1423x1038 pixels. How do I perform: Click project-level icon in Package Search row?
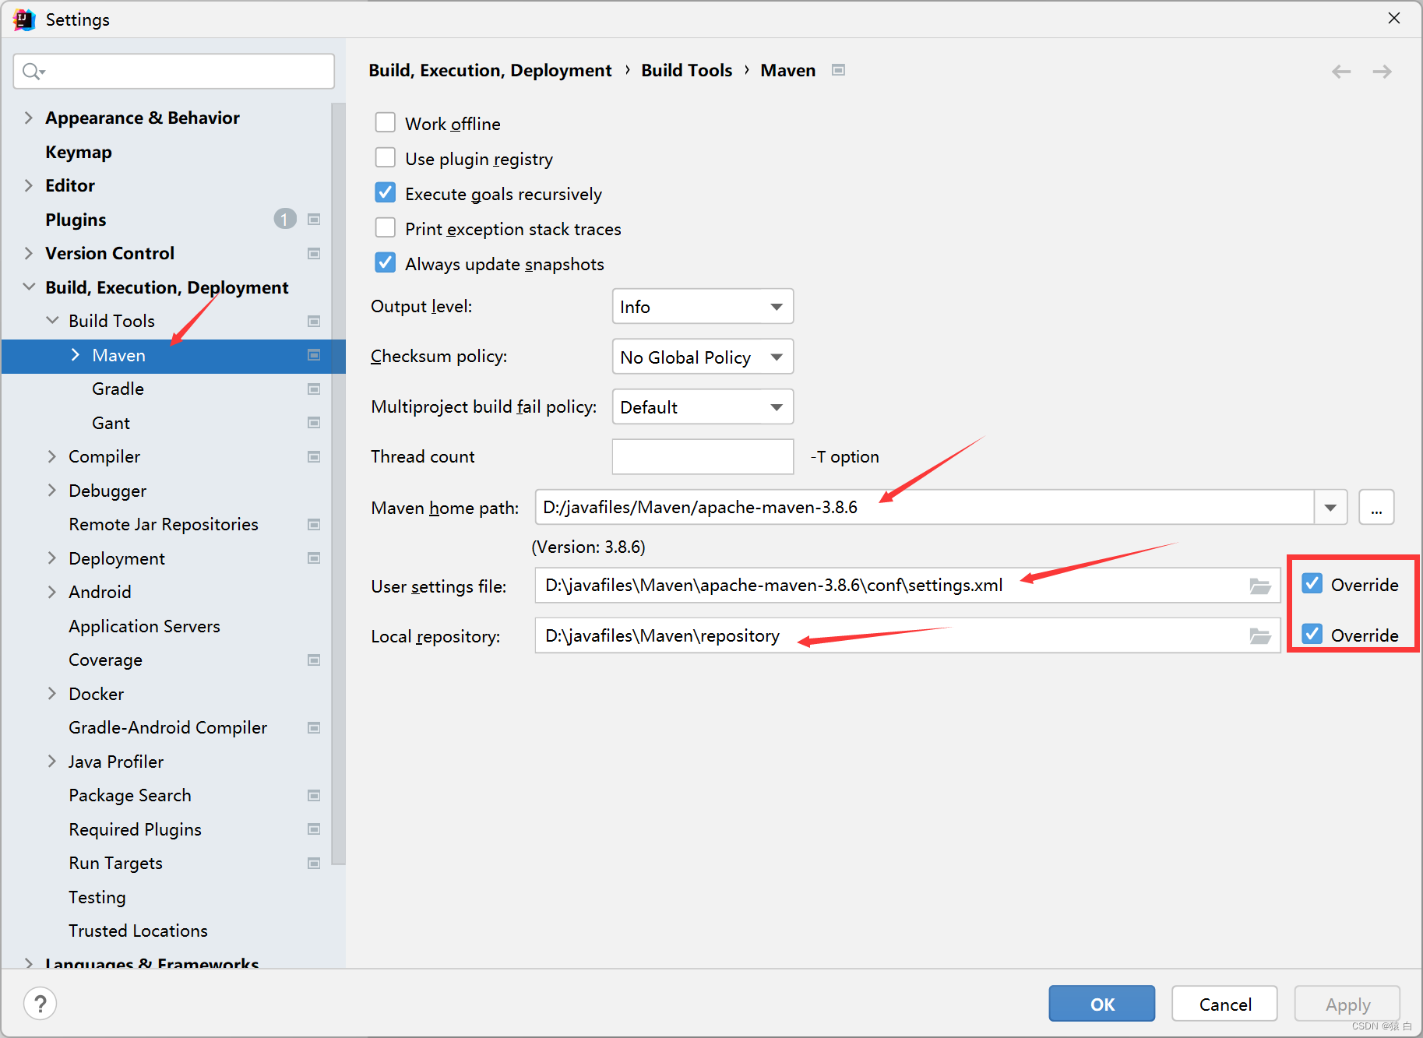[x=314, y=795]
